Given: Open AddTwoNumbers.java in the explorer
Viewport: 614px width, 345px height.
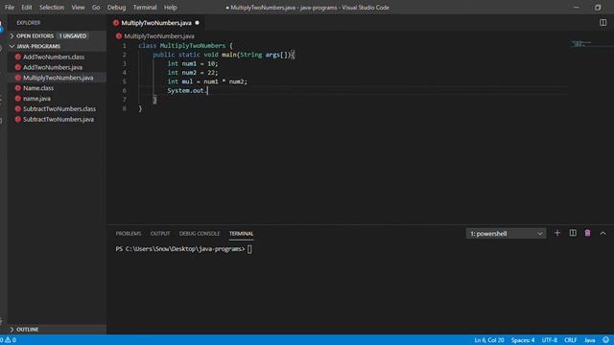Looking at the screenshot, I should [x=53, y=67].
